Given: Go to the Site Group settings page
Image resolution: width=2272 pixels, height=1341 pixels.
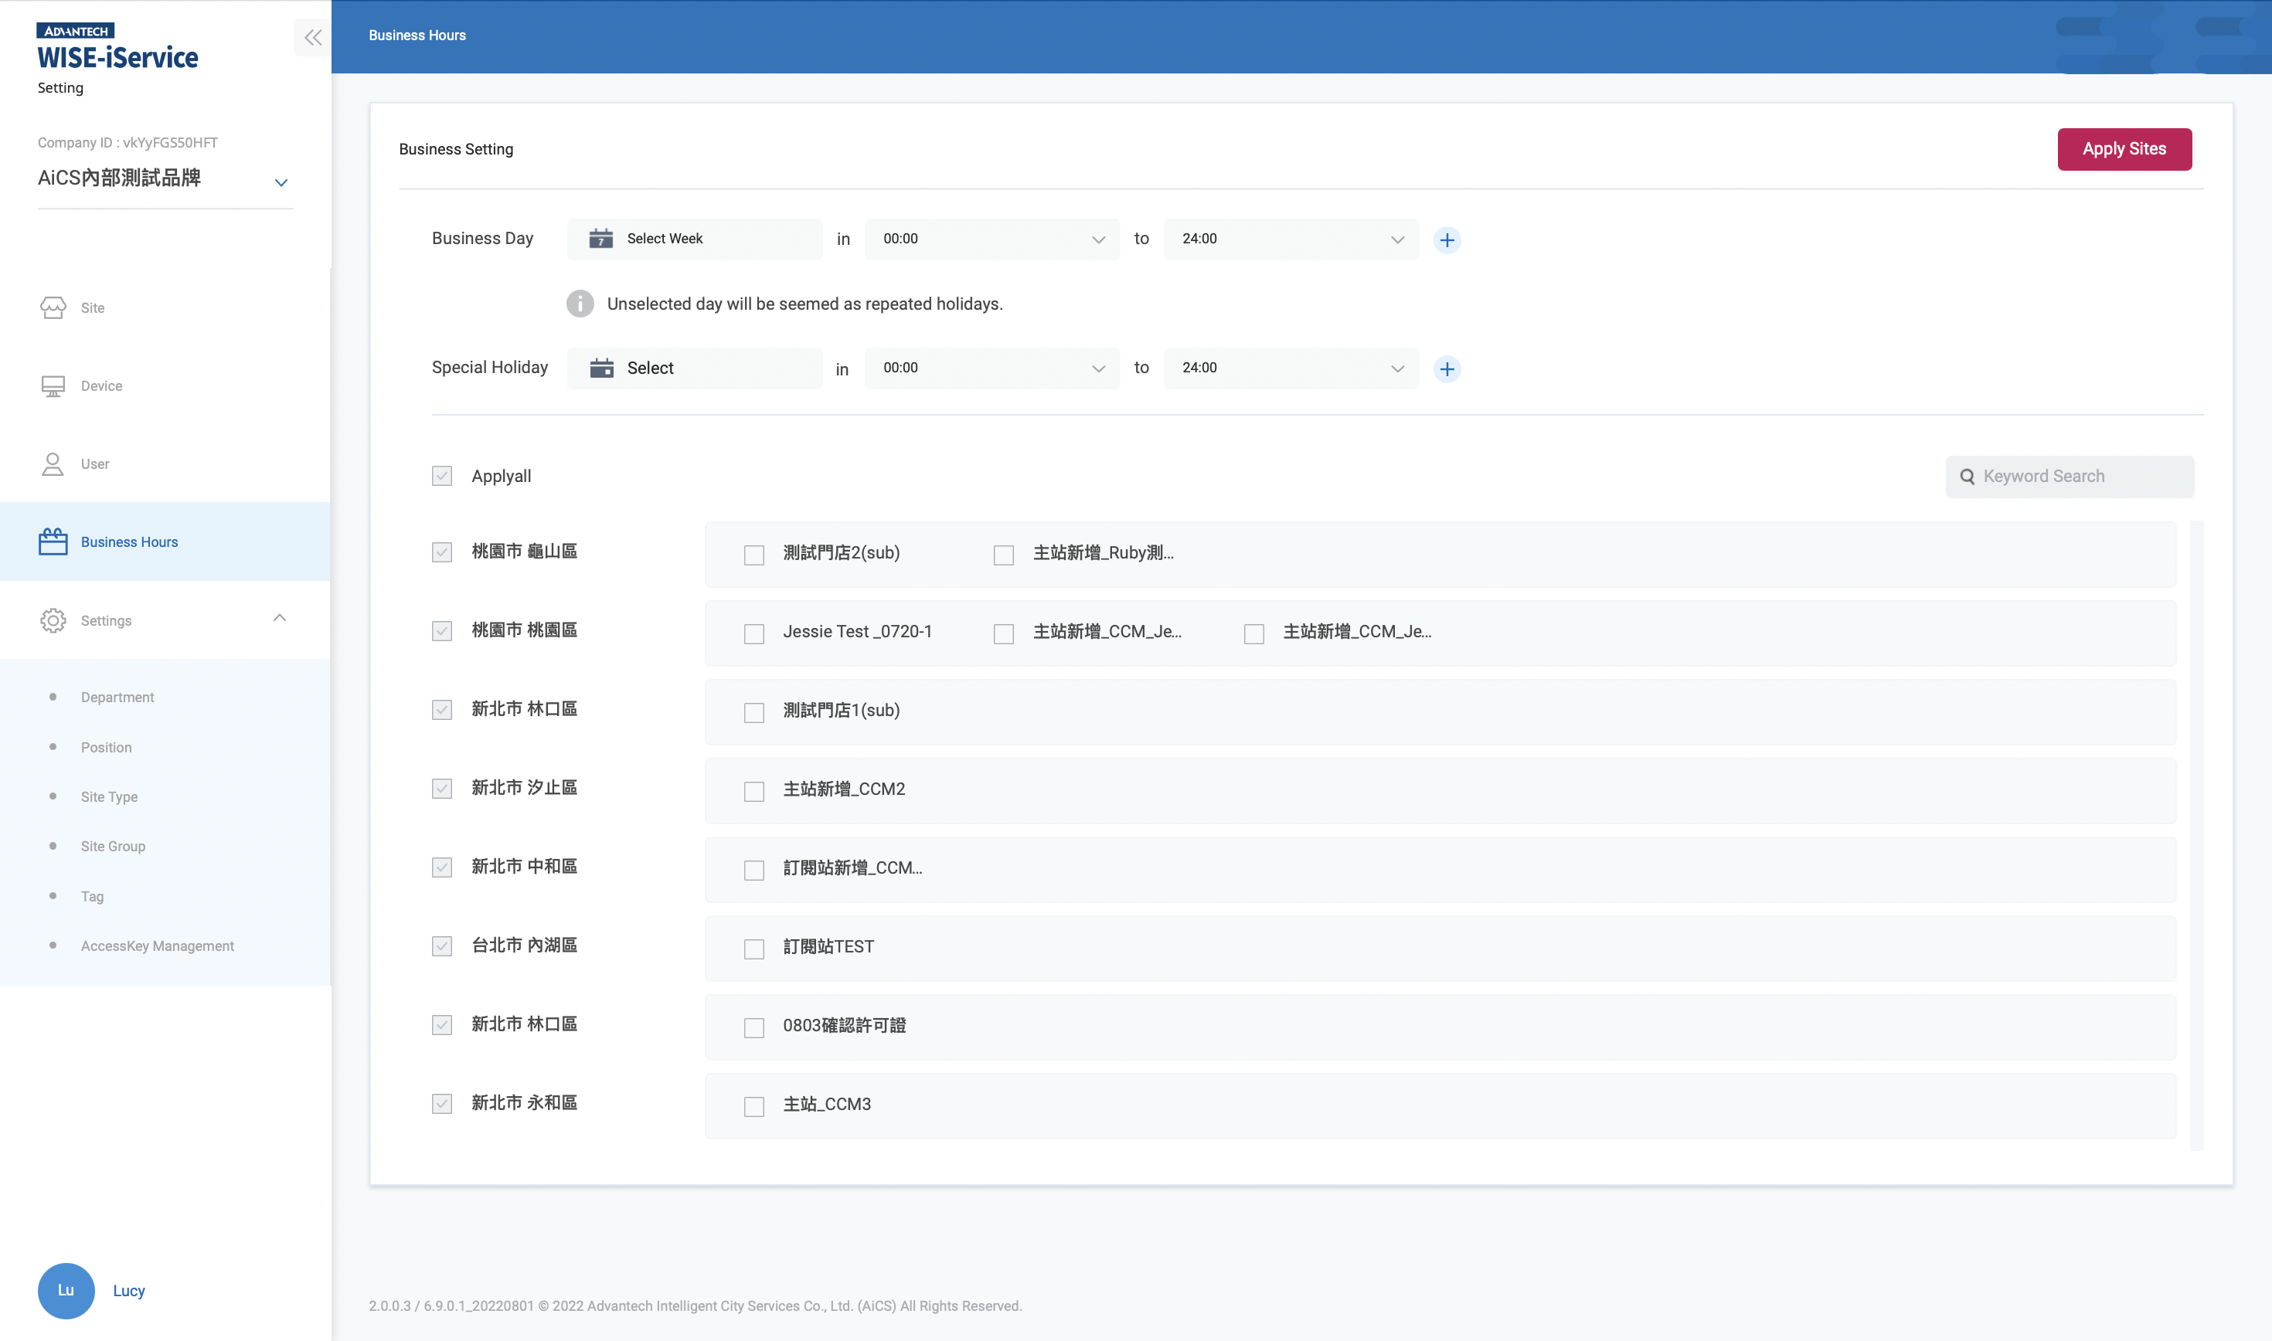Looking at the screenshot, I should 112,846.
